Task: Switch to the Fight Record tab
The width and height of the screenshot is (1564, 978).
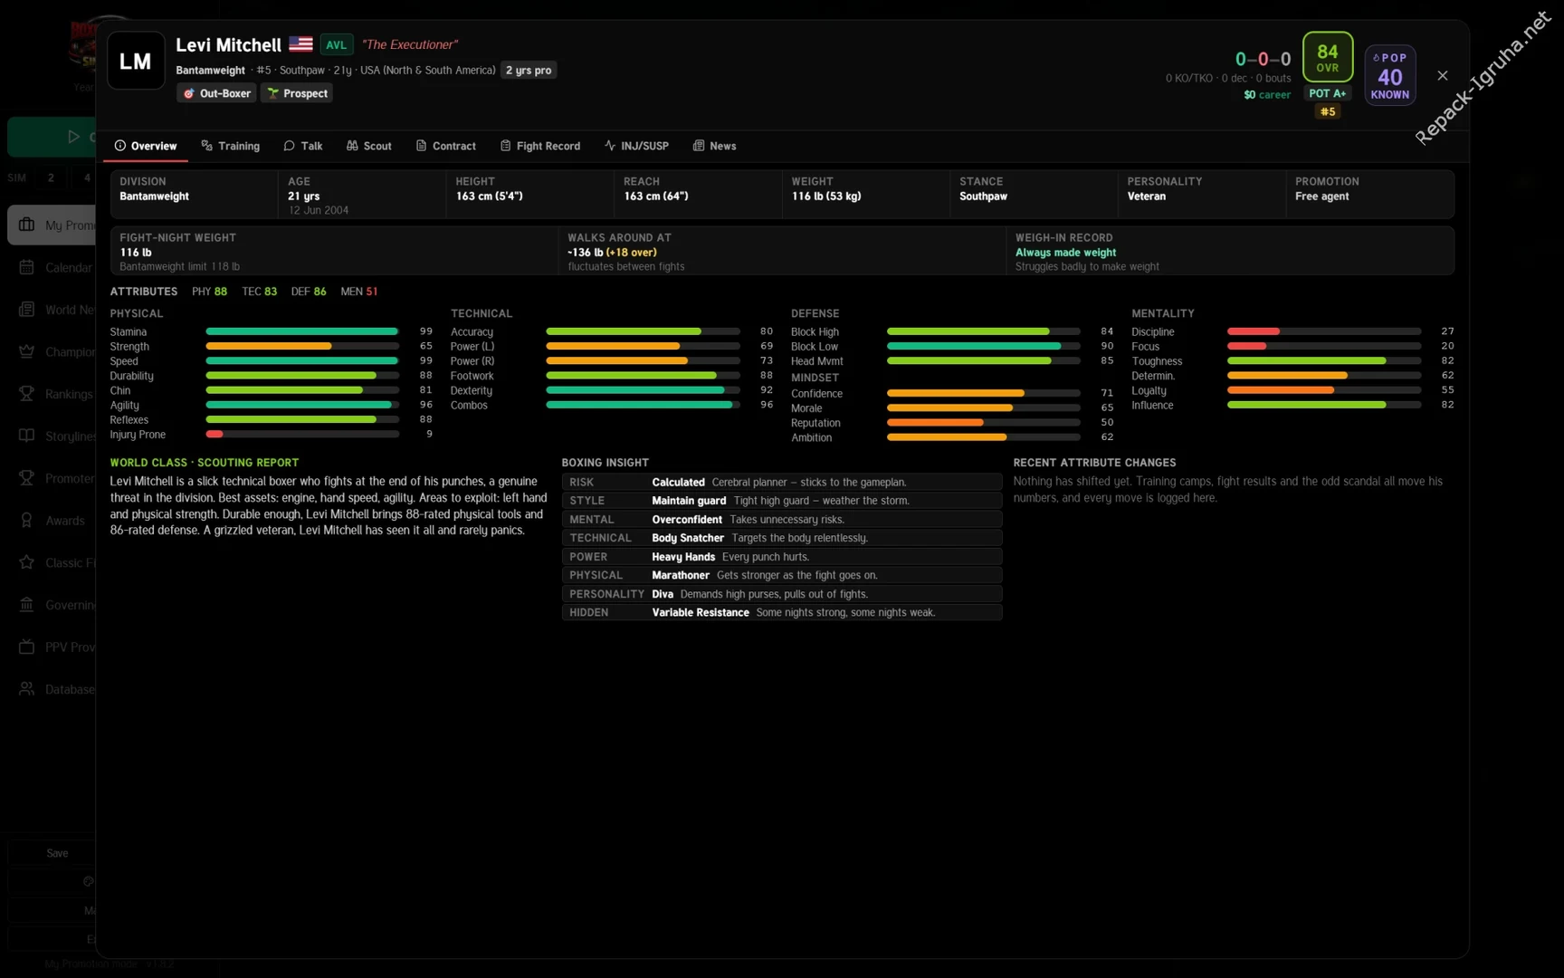Action: [540, 146]
